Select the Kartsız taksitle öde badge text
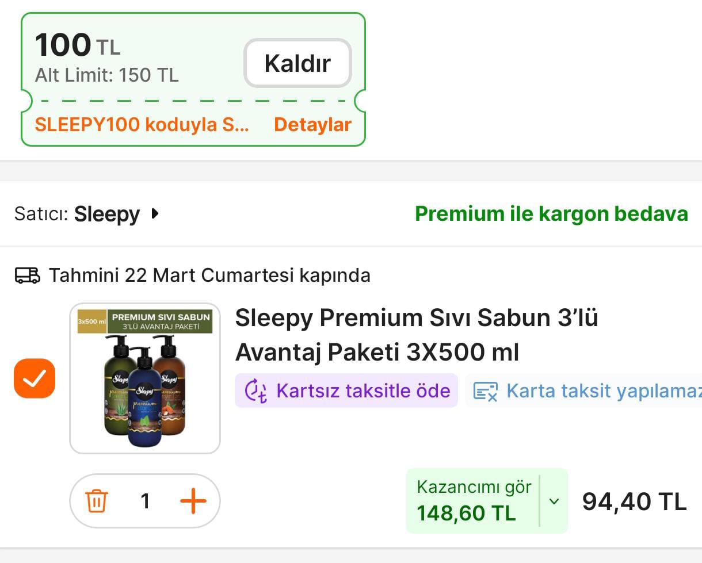The height and width of the screenshot is (563, 702). [363, 391]
